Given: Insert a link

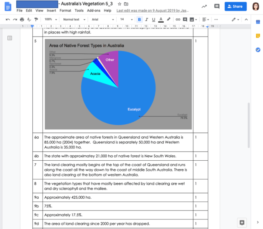Looking at the screenshot, I should [178, 20].
